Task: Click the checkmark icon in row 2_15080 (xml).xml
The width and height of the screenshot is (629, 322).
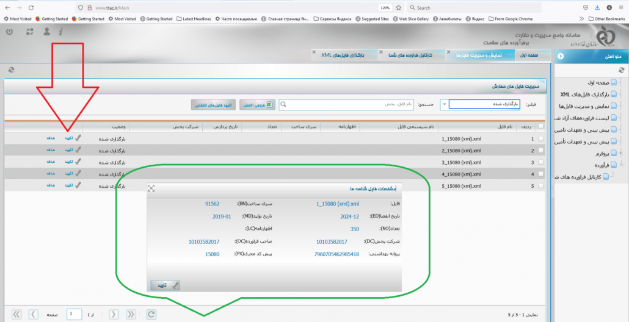Action: 78,150
